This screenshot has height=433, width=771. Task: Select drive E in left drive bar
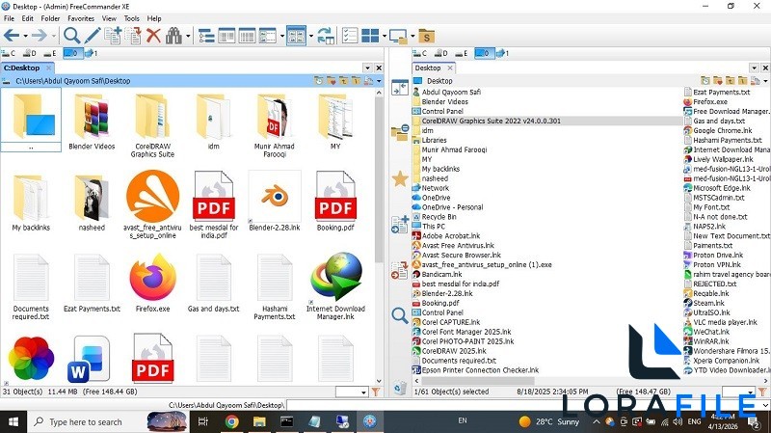click(x=50, y=53)
